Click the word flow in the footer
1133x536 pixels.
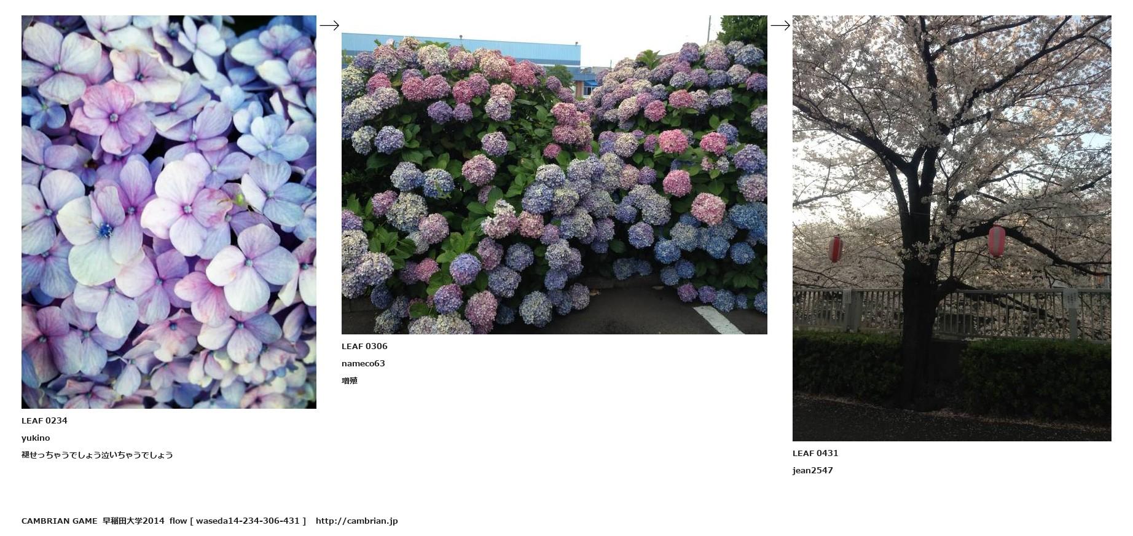click(178, 521)
